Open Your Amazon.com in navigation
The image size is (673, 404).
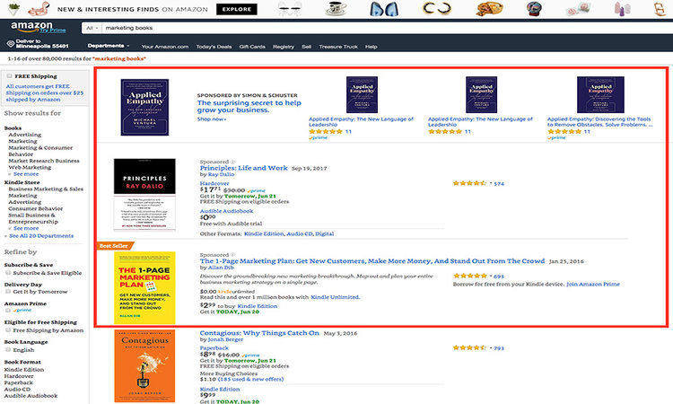pyautogui.click(x=165, y=47)
